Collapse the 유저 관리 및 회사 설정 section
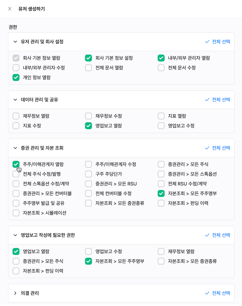 coord(15,42)
